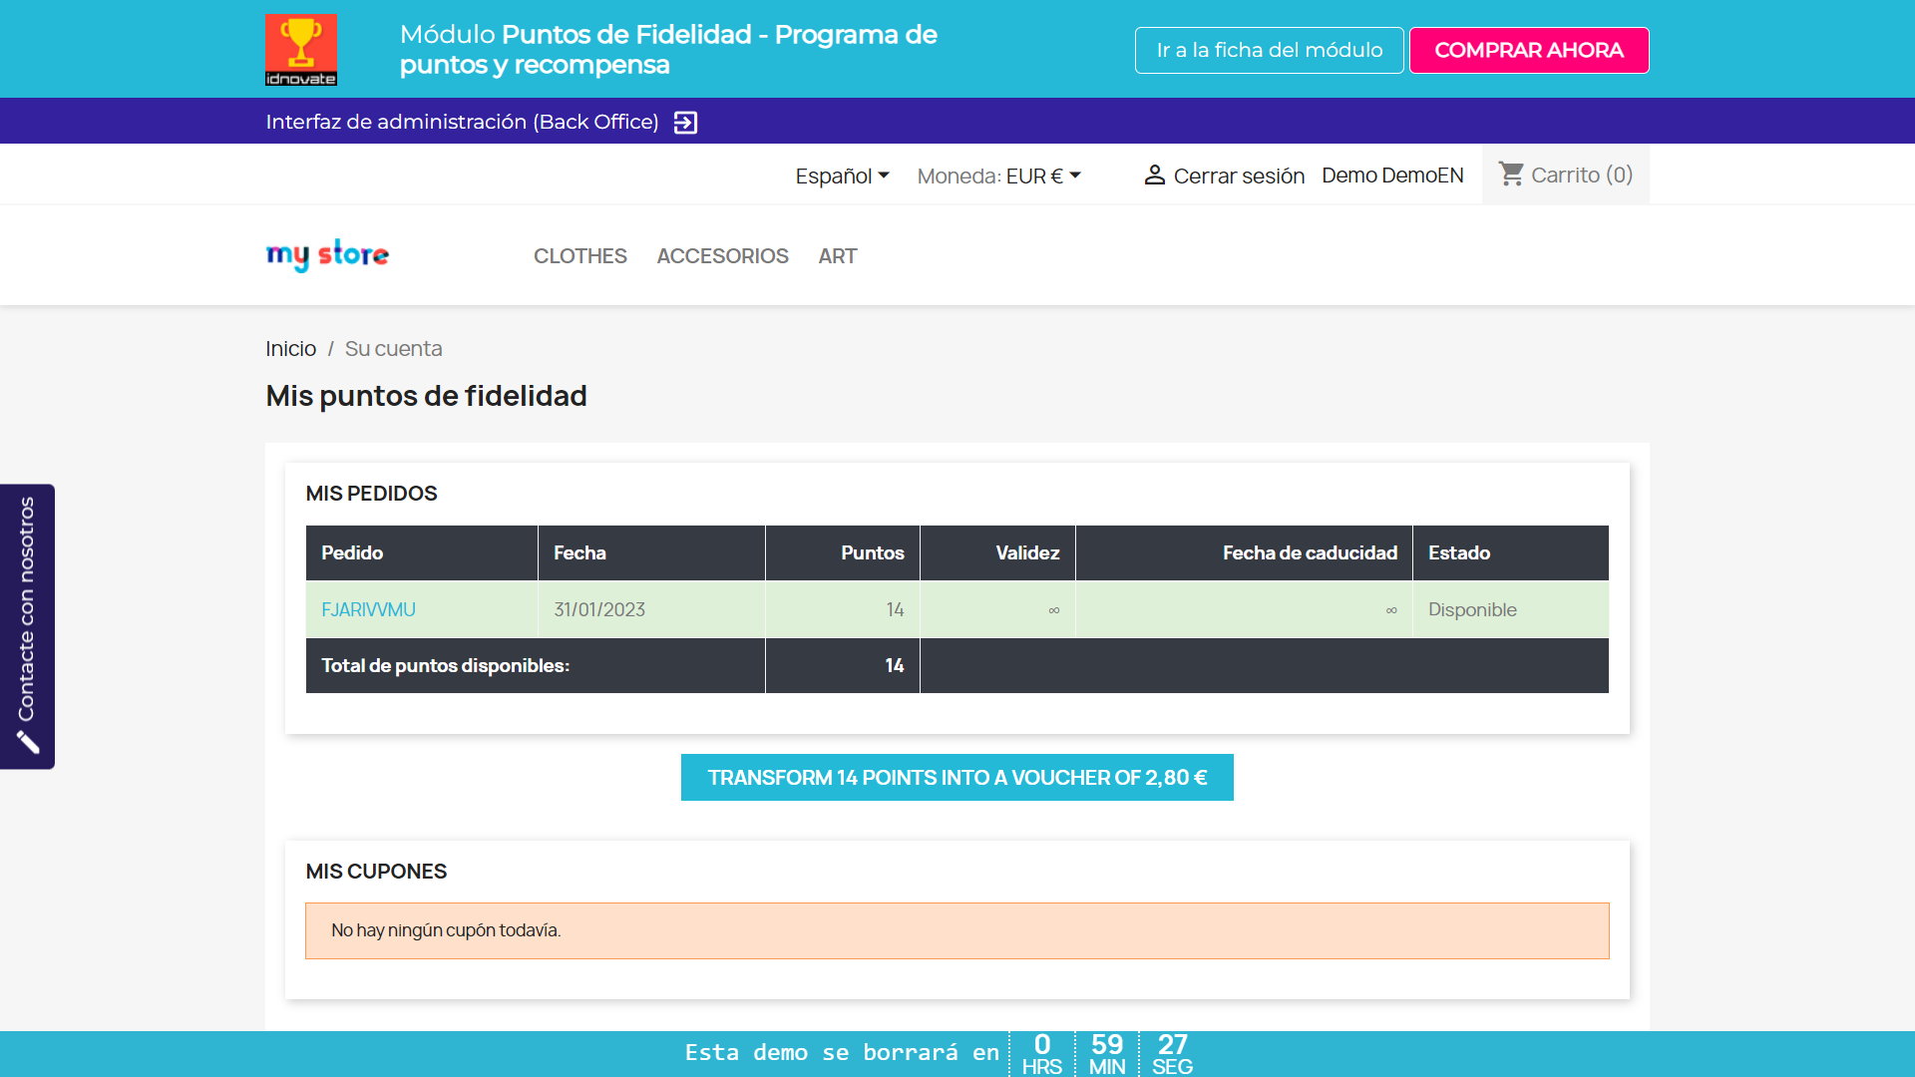Open the Demo DemoEN account link

(1392, 176)
